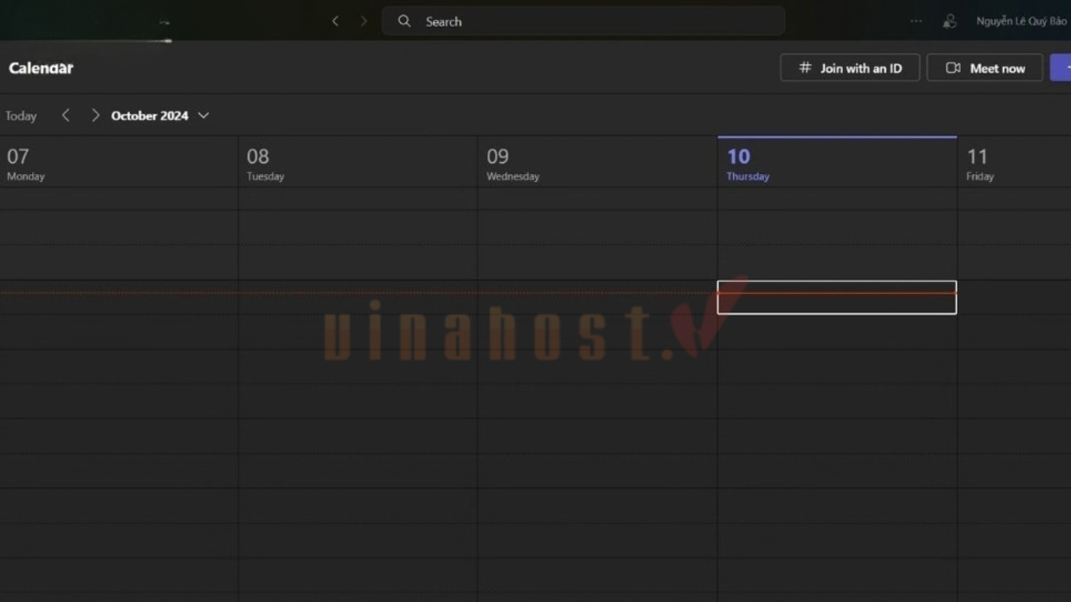Click the purple New meeting button
The image size is (1071, 602).
point(1061,68)
